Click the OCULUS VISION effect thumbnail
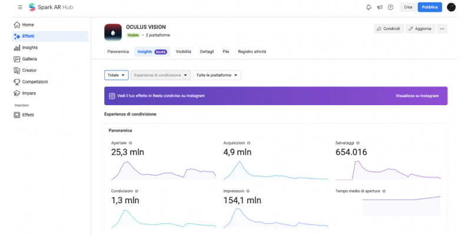The image size is (471, 235). pyautogui.click(x=113, y=32)
